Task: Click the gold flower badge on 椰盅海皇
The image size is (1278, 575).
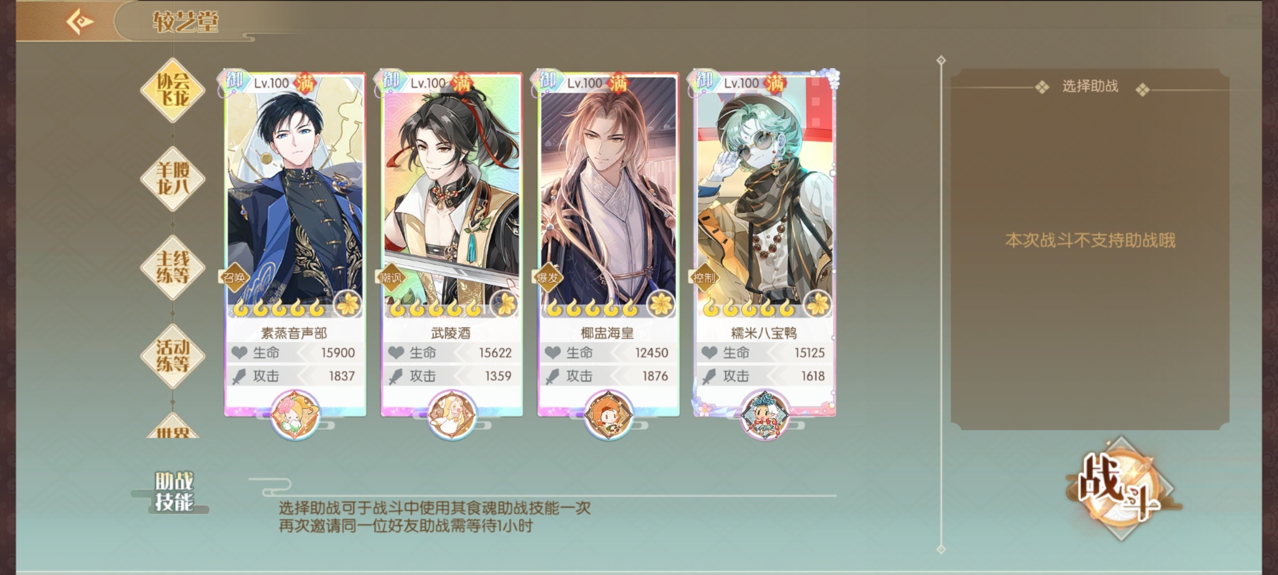Action: click(x=661, y=305)
